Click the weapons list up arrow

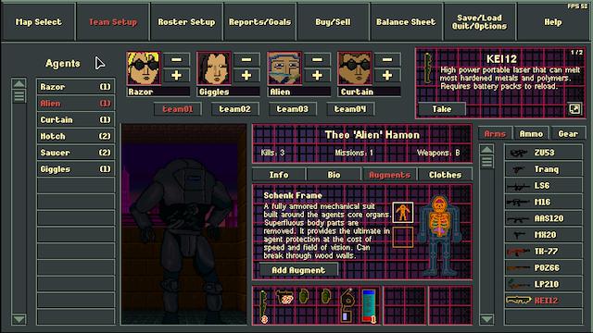(486, 150)
